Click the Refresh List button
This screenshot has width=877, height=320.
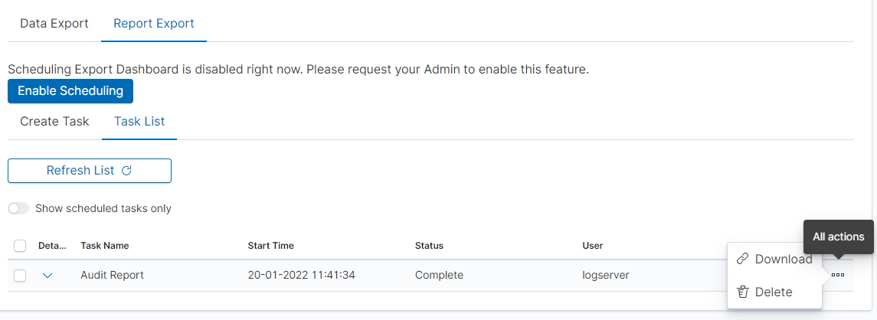click(x=90, y=171)
